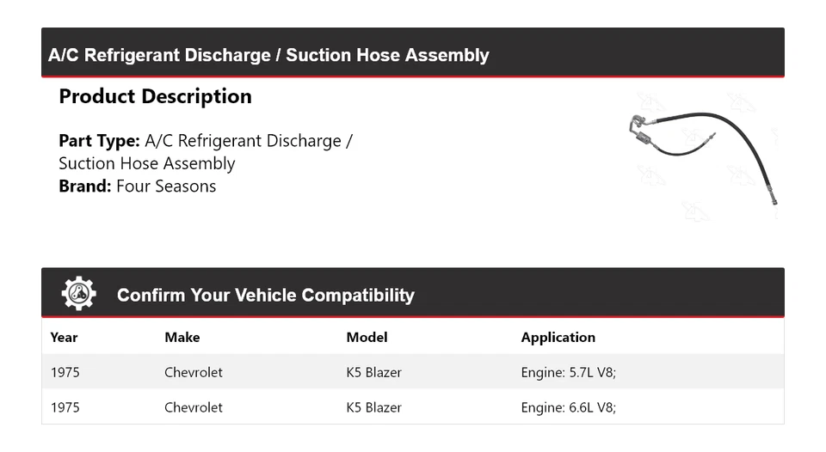
Task: Select the Engine: 5.7L V8 cell
Action: click(x=568, y=372)
